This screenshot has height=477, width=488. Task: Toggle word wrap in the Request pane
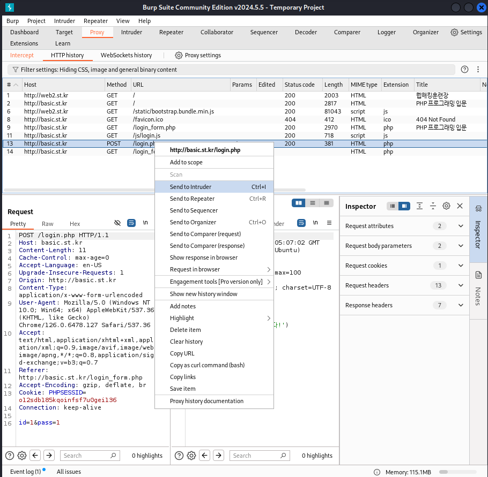point(131,223)
